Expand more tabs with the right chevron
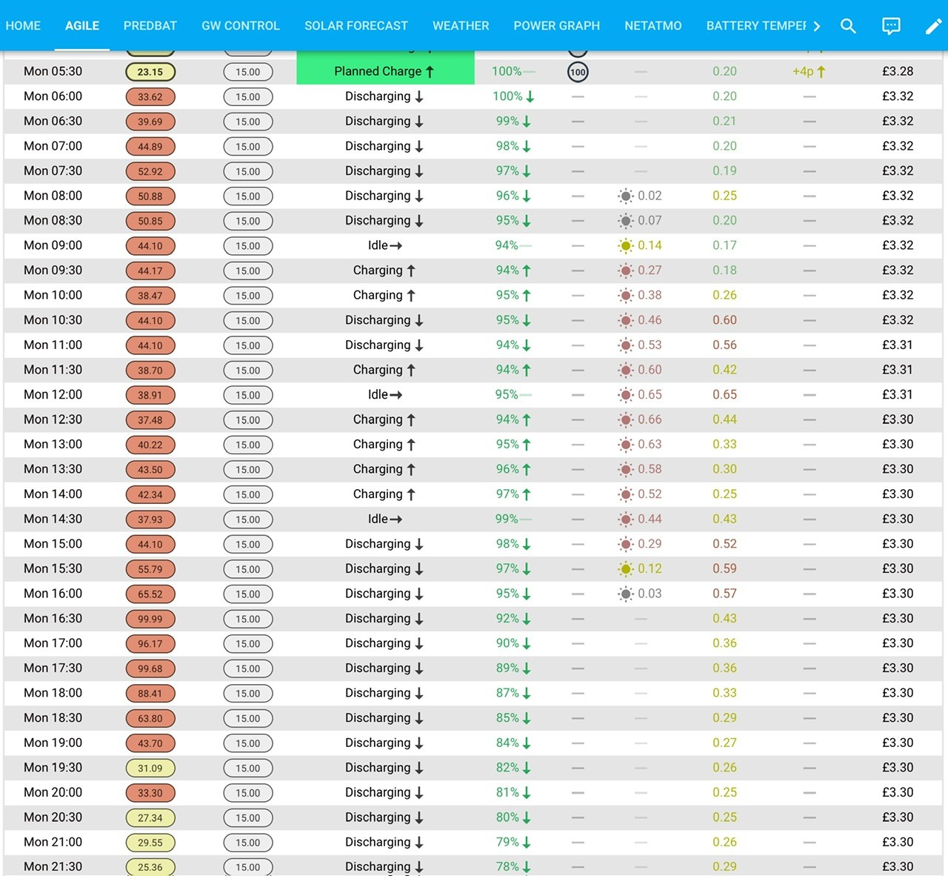The height and width of the screenshot is (876, 948). point(816,26)
